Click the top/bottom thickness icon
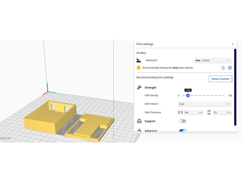This screenshot has height=183, width=243. 209,112
